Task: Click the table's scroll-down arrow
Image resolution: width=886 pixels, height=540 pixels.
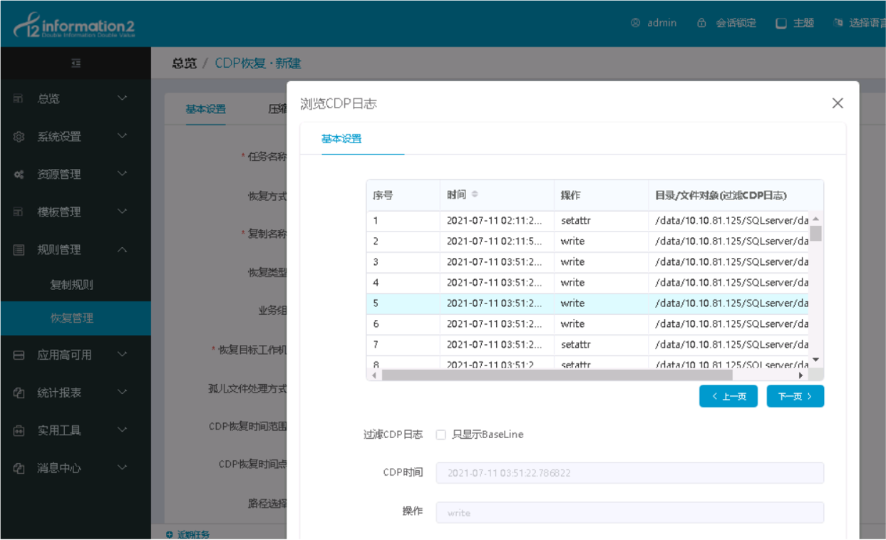Action: [816, 360]
